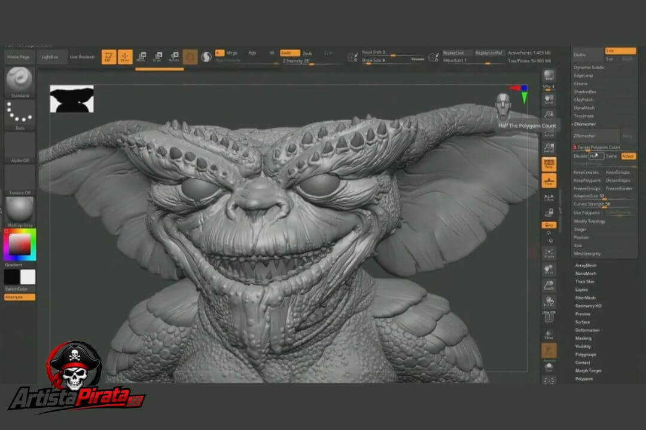The image size is (646, 430).
Task: Toggle the Zsub mode button
Action: [307, 53]
